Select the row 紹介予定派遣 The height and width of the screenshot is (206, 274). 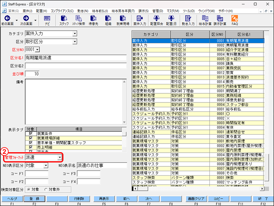point(198,50)
